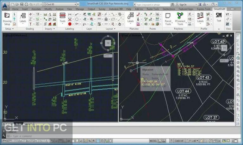The width and height of the screenshot is (243, 145).
Task: Toggle MODEL space button in status bar
Action: click(x=153, y=142)
